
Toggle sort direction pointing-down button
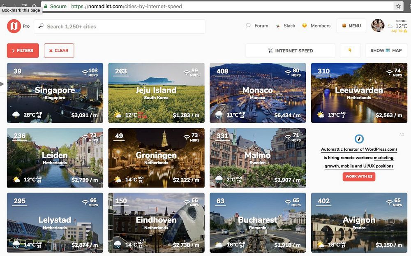(x=350, y=51)
